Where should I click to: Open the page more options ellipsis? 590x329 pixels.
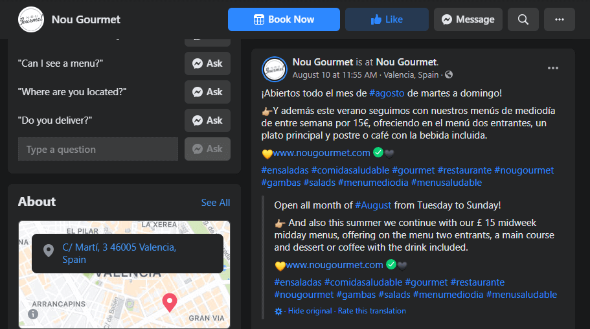pos(559,19)
